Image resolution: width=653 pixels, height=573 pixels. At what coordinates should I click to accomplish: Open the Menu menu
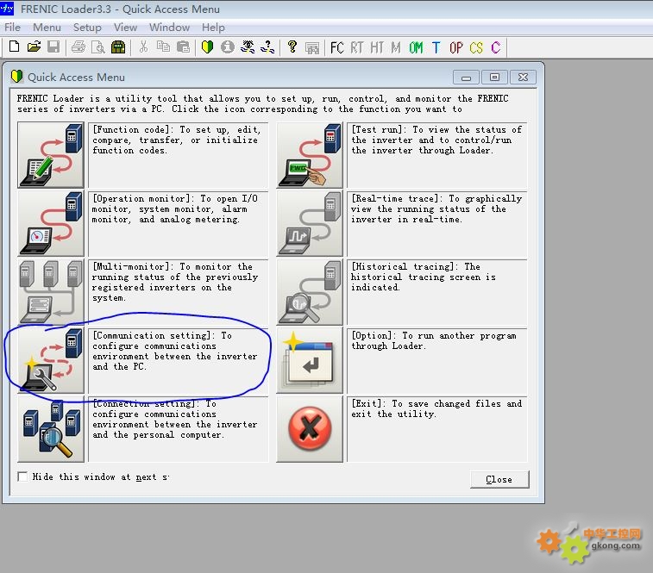(x=47, y=28)
